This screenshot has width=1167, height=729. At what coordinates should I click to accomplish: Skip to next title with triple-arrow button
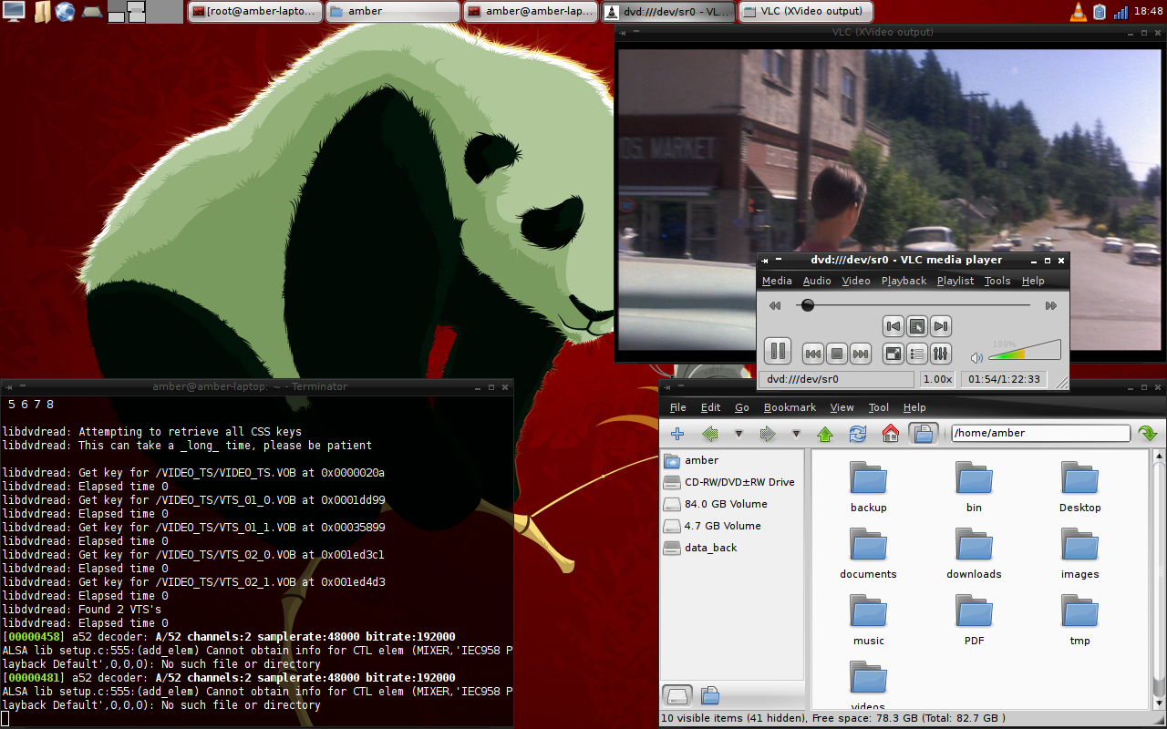point(861,354)
